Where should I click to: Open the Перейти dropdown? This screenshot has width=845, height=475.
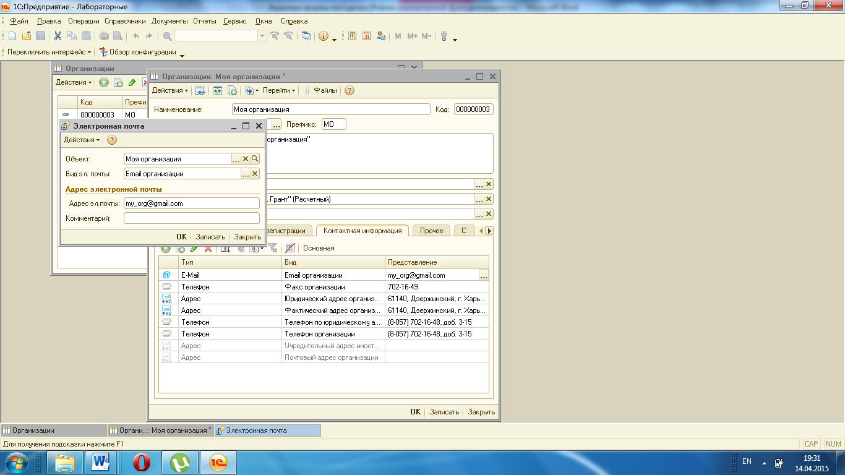[279, 90]
